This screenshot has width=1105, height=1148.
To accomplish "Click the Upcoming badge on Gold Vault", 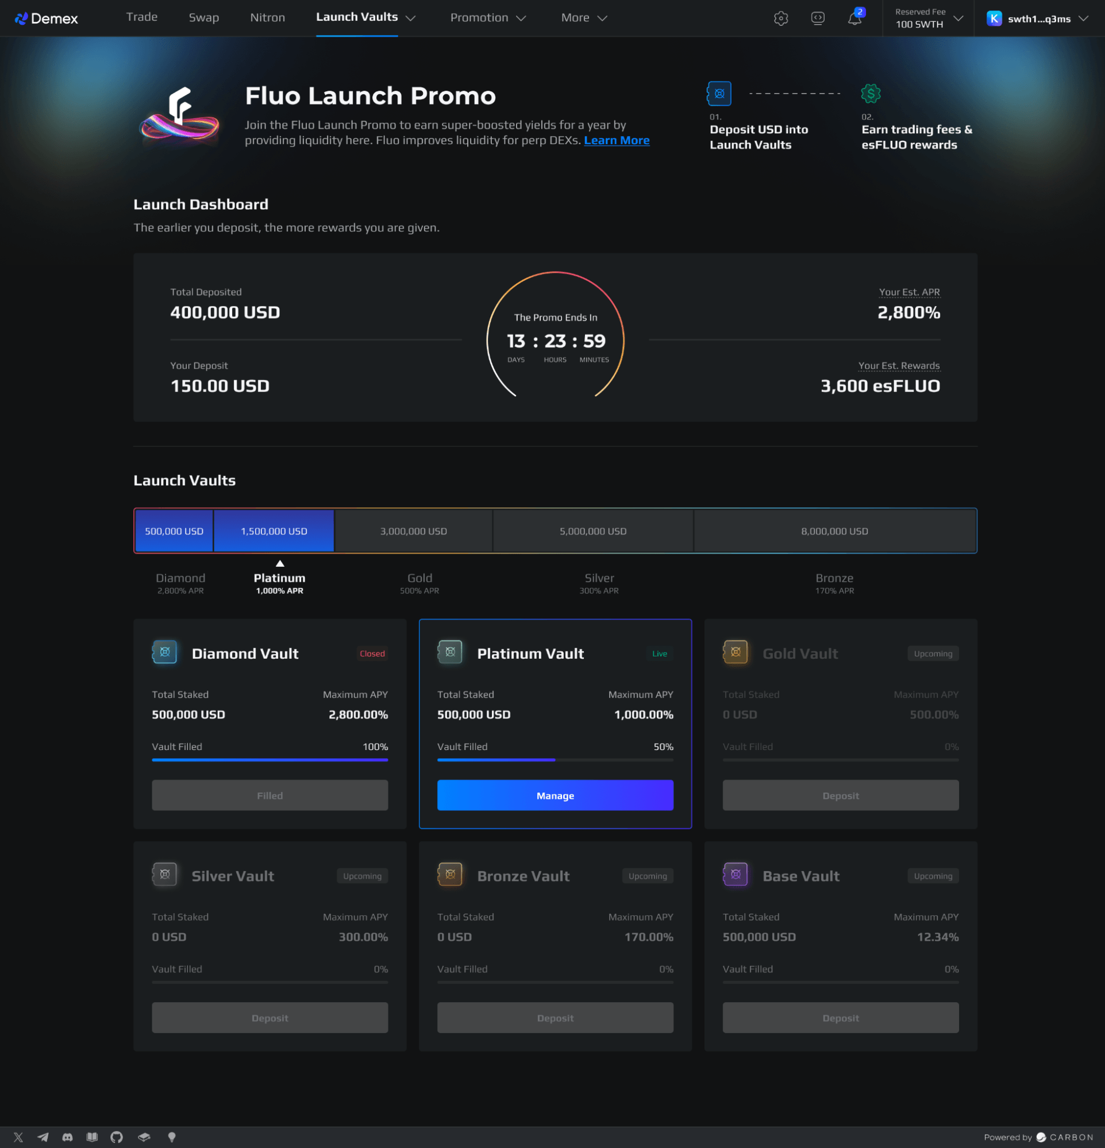I will tap(933, 654).
